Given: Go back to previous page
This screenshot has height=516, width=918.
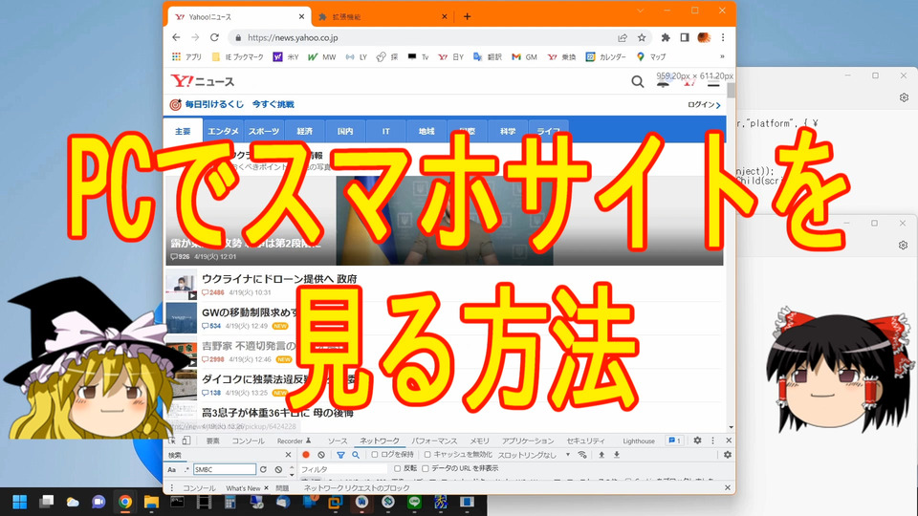Looking at the screenshot, I should (x=176, y=37).
